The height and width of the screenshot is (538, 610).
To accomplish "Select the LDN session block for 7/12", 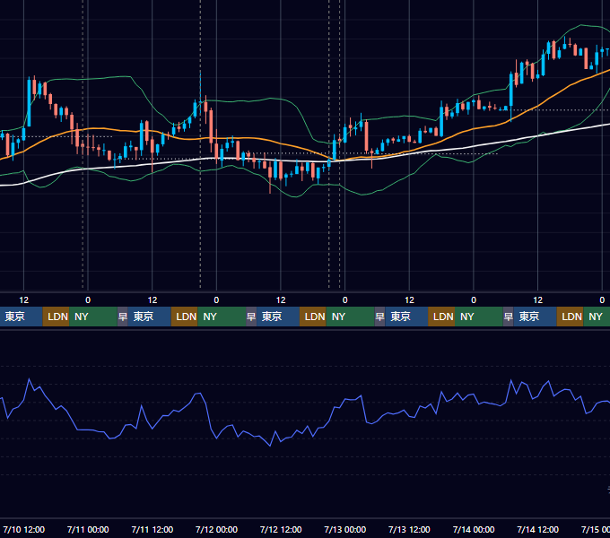I will 313,317.
